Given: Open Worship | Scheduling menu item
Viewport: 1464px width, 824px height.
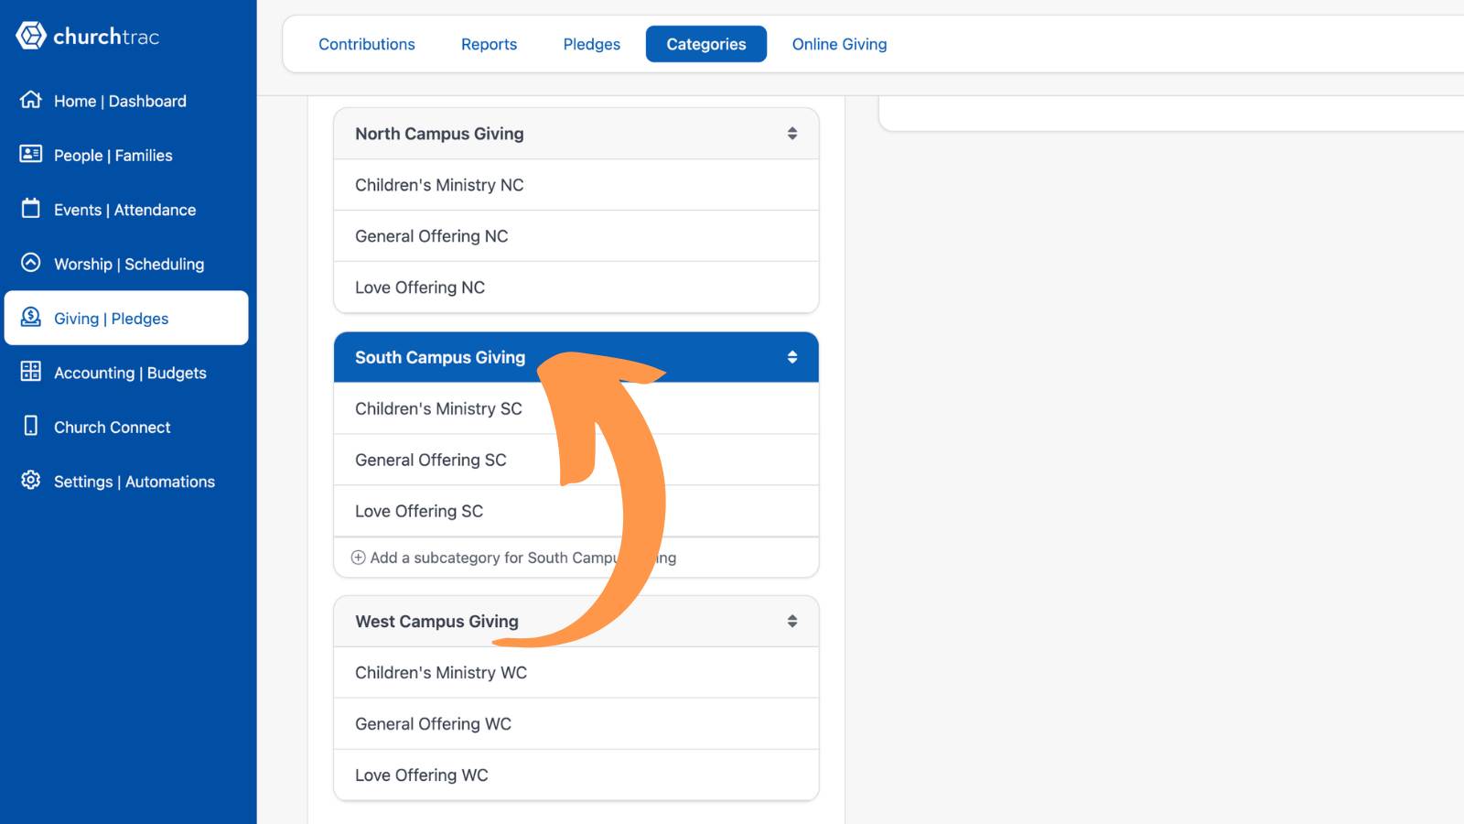Looking at the screenshot, I should pos(126,264).
